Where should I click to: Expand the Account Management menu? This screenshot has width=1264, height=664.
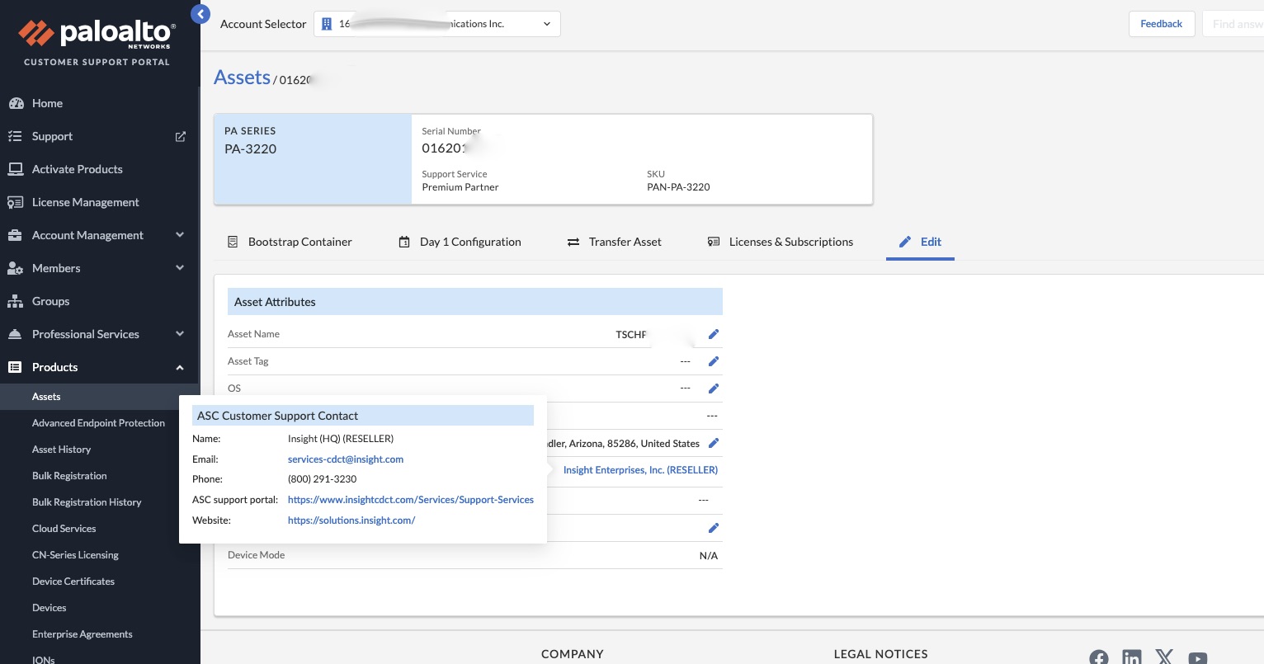[x=180, y=235]
